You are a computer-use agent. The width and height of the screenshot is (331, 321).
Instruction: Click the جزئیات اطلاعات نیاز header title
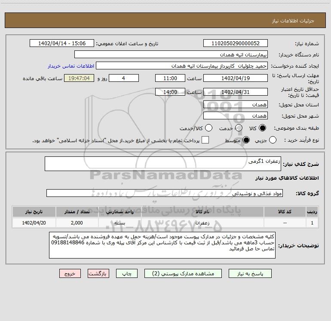click(x=293, y=21)
